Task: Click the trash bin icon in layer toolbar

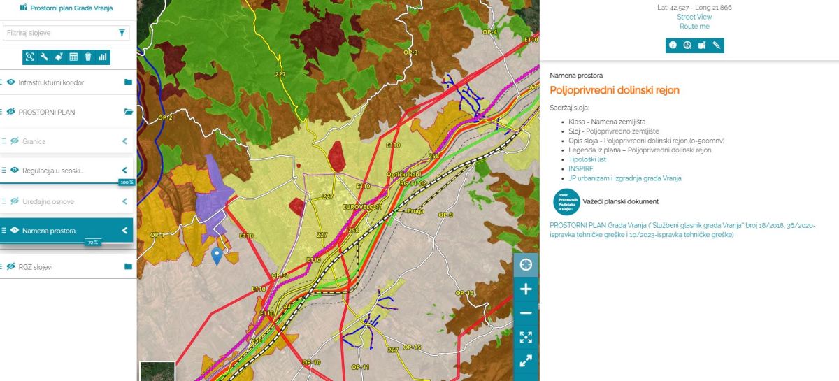Action: [88, 57]
